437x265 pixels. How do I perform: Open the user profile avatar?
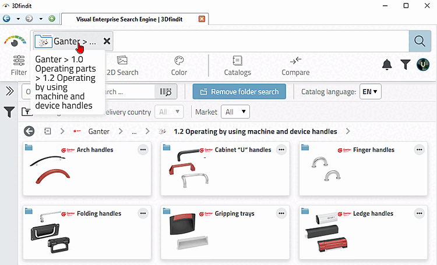[x=423, y=65]
